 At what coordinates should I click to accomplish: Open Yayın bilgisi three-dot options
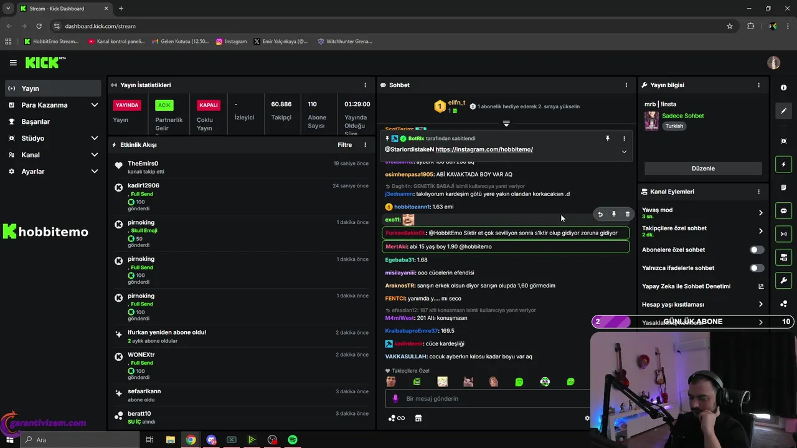coord(758,85)
